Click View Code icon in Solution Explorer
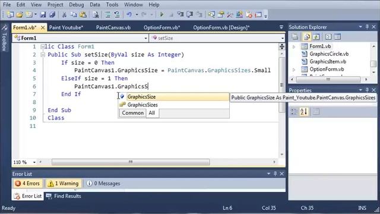The image size is (380, 214). click(328, 37)
